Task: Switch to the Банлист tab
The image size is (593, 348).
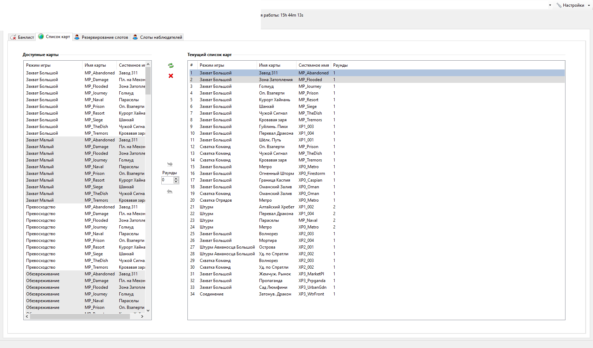Action: point(22,37)
